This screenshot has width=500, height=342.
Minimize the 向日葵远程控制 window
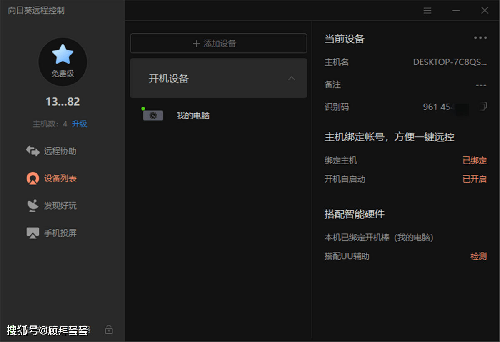coord(456,11)
